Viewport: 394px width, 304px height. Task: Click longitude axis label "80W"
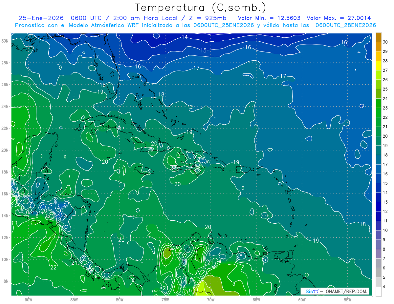[120, 300]
